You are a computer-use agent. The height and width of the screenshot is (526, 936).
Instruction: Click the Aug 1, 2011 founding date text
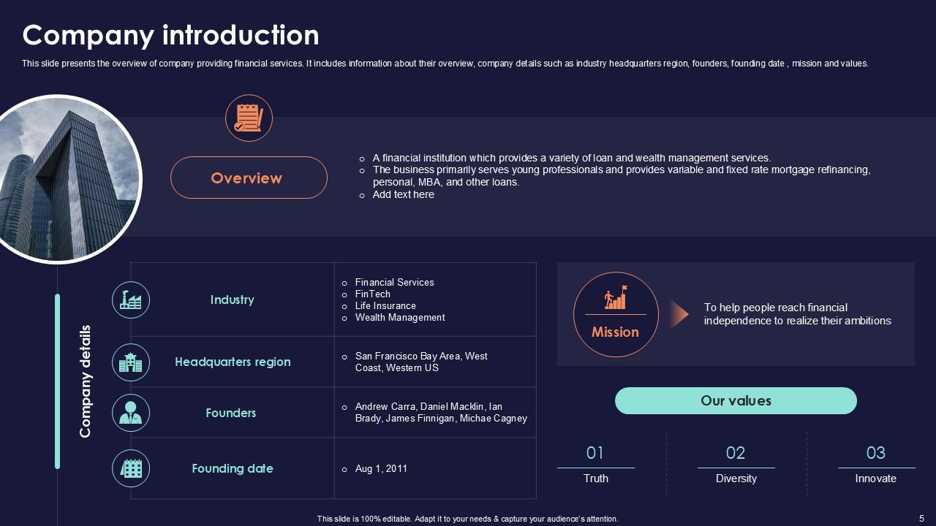coord(381,469)
